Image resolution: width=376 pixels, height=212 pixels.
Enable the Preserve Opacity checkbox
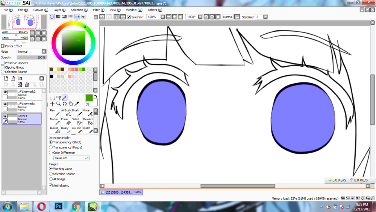[x=3, y=63]
